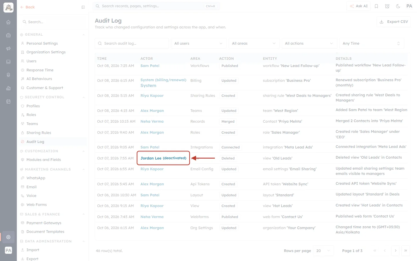This screenshot has width=417, height=261.
Task: Open WhatsApp in the sidebar
Action: 36,178
